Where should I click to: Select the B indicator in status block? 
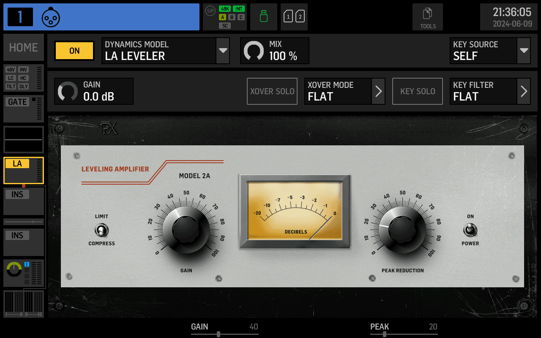click(232, 17)
